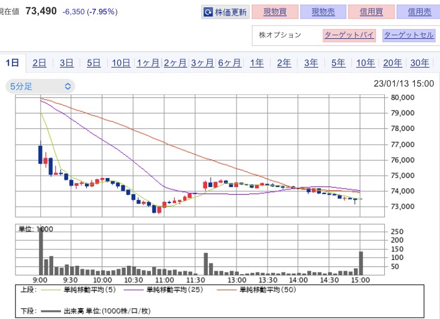Click the 80,000 price axis label

click(x=403, y=97)
